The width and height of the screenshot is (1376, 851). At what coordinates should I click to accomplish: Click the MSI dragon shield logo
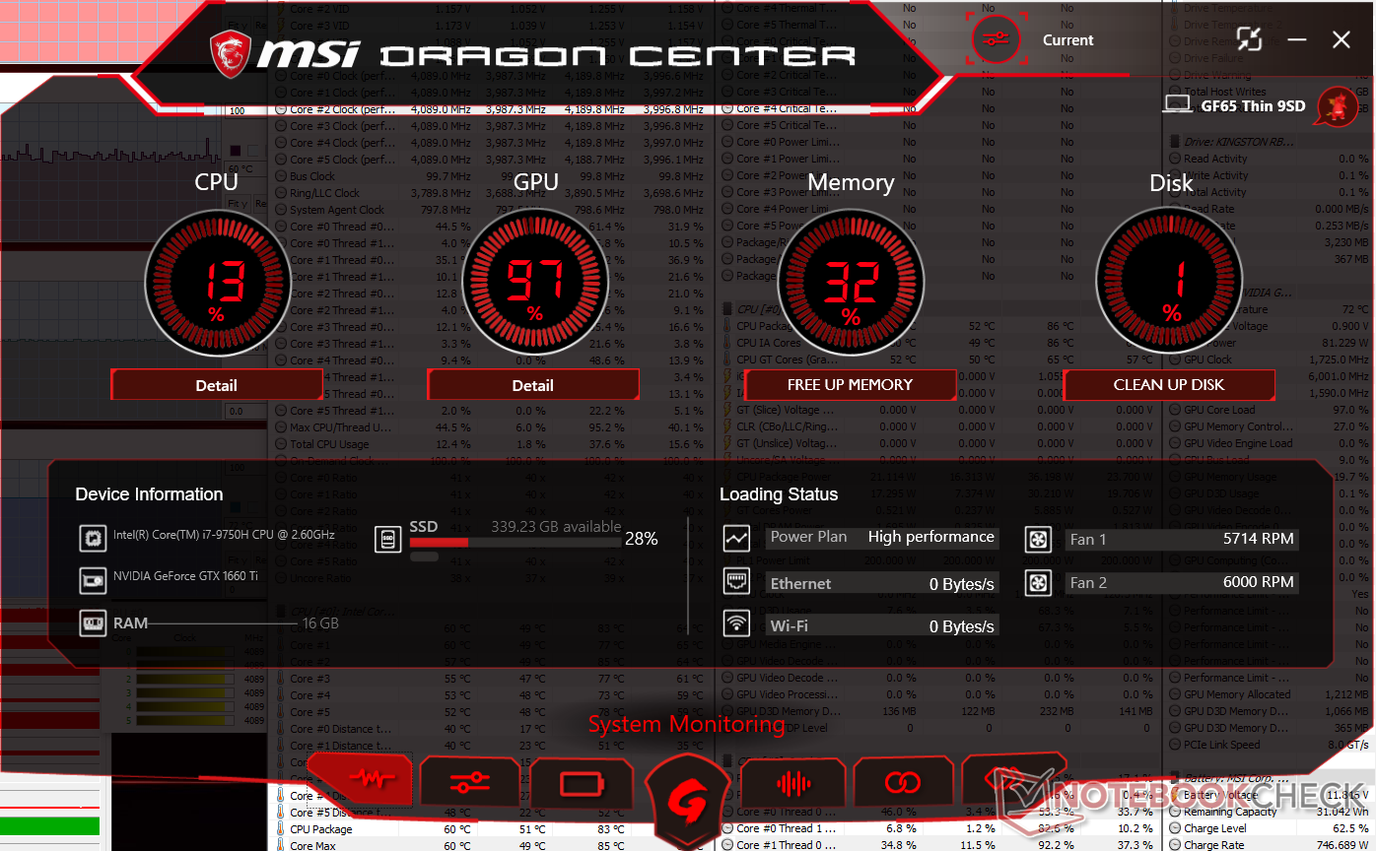pos(230,53)
